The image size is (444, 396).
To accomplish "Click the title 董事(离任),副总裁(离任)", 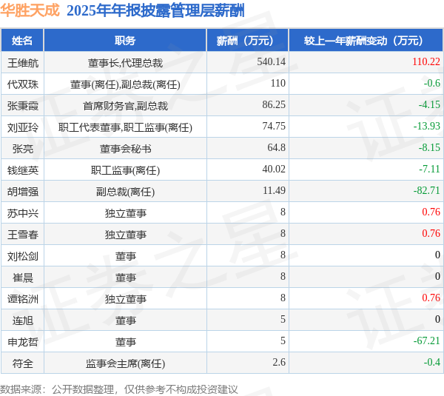I will (125, 84).
